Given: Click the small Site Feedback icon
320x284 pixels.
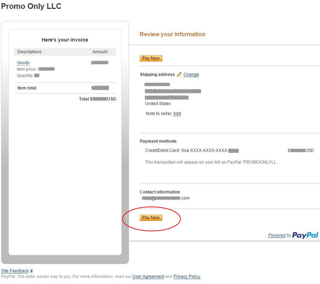Looking at the screenshot, I should click(x=31, y=271).
